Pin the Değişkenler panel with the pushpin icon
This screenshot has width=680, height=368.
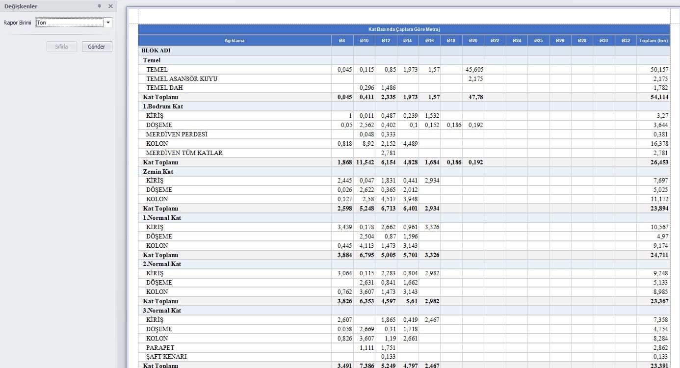(100, 6)
